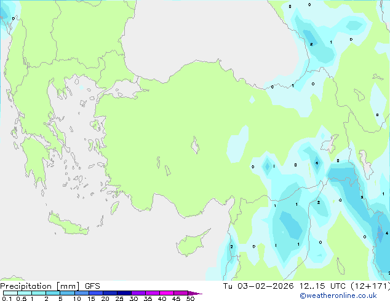390x301 pixels.
Task: Click the island of Cyprus on the map
Action: click(191, 243)
